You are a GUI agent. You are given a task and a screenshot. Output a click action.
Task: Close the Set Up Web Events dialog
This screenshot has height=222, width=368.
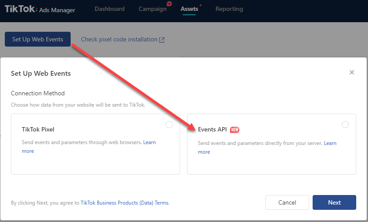(352, 72)
